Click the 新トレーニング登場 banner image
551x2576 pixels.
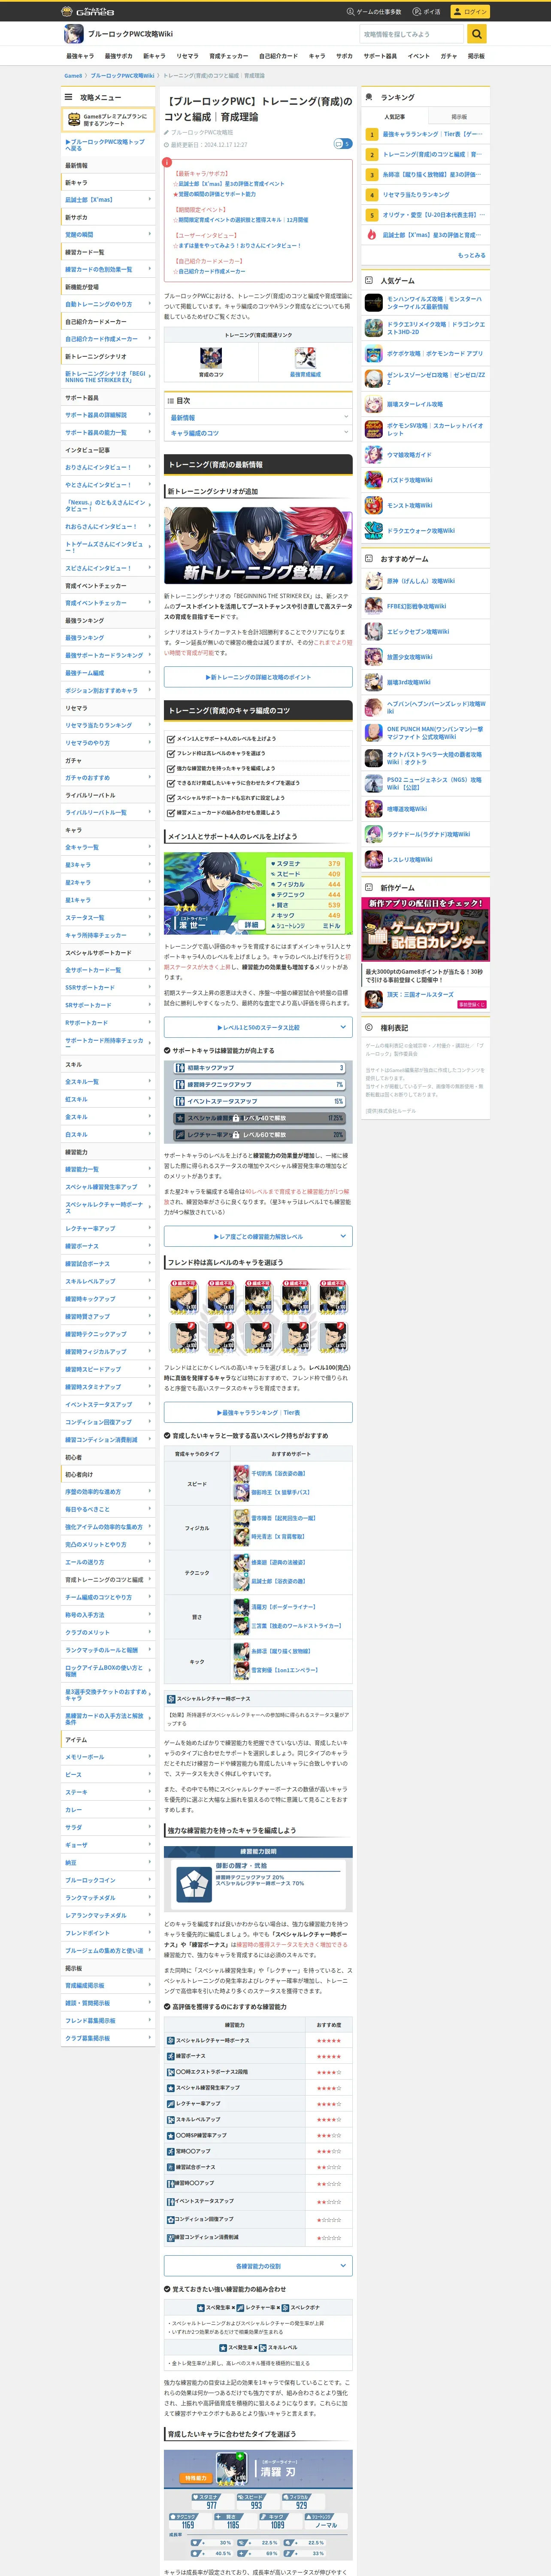click(x=258, y=545)
